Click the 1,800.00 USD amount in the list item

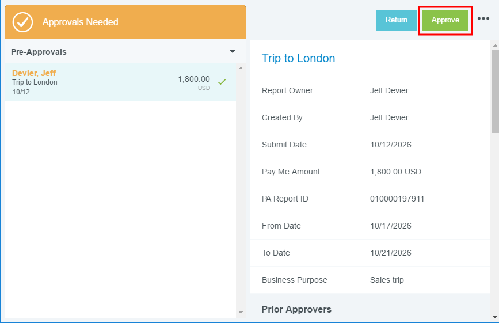coord(194,79)
